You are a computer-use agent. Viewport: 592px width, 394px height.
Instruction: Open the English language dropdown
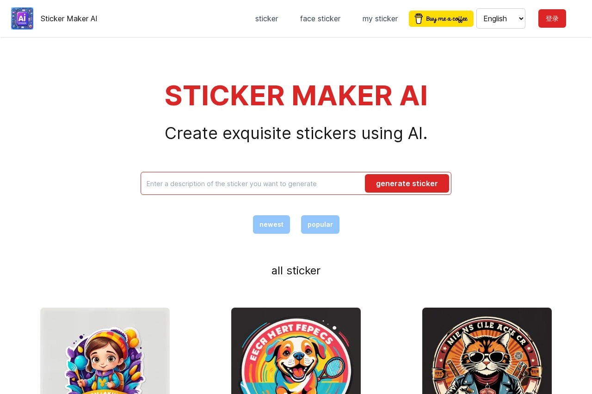click(501, 18)
